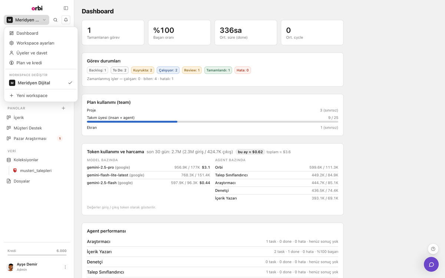Screen dimensions: 445x278
Task: Click the Başarı oranı stat card
Action: tap(179, 33)
